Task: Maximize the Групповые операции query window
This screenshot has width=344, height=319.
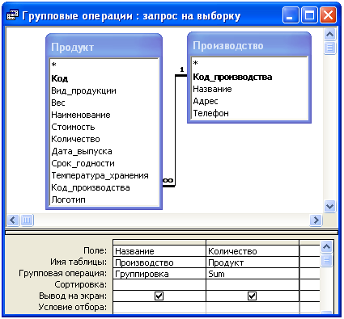Action: pyautogui.click(x=309, y=15)
